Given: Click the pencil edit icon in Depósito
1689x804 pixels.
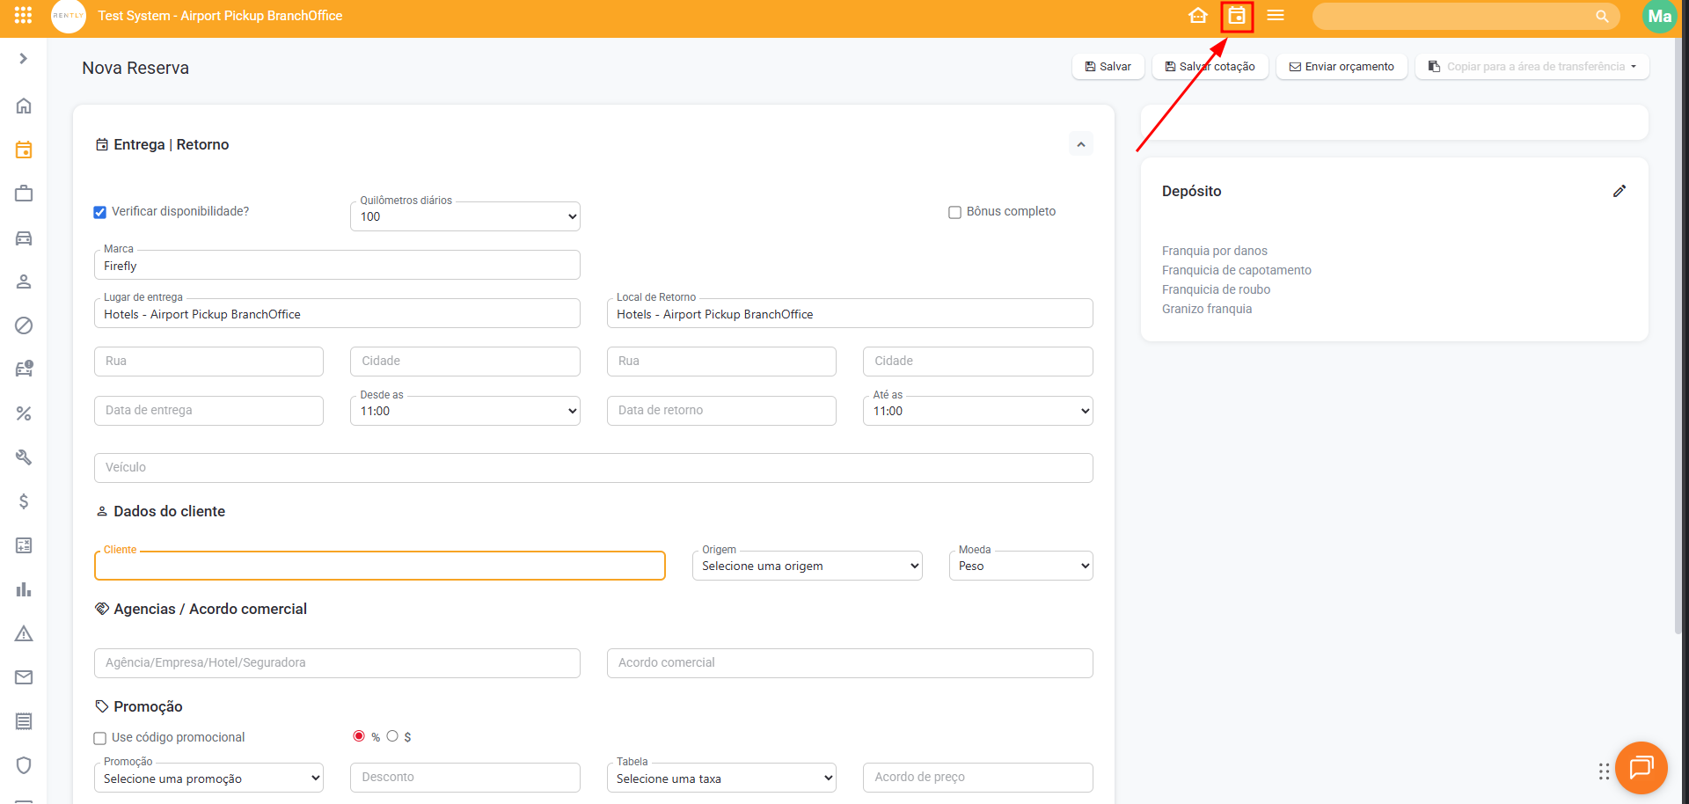Looking at the screenshot, I should coord(1620,191).
